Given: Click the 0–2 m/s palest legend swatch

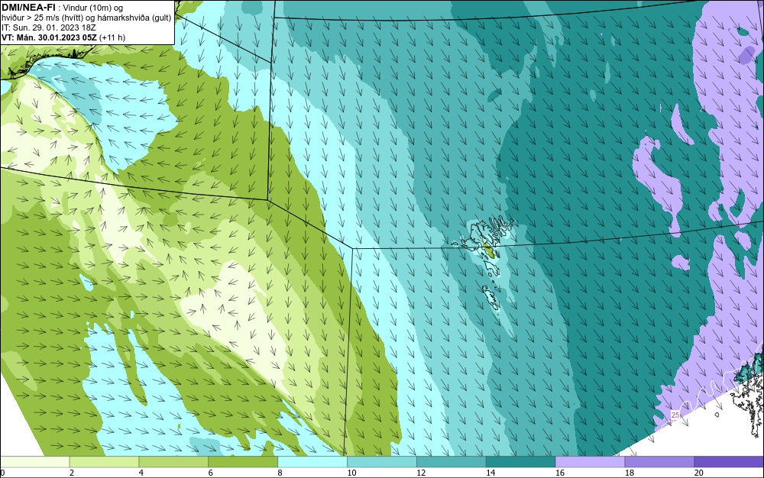Looking at the screenshot, I should (34, 462).
